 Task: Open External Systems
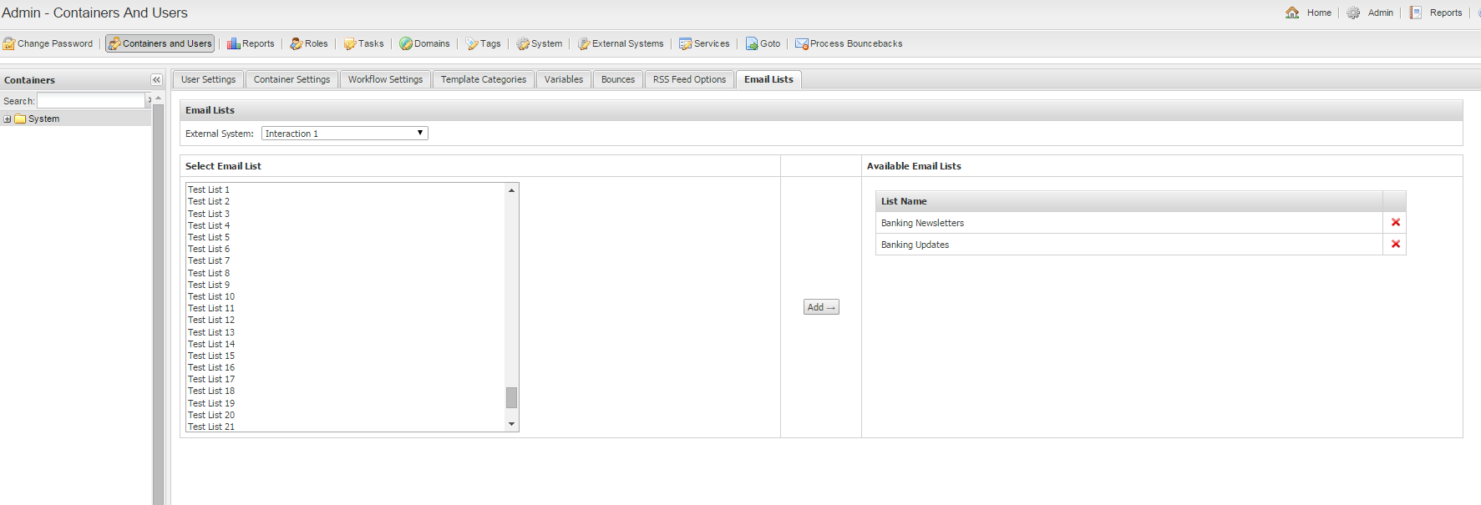620,43
